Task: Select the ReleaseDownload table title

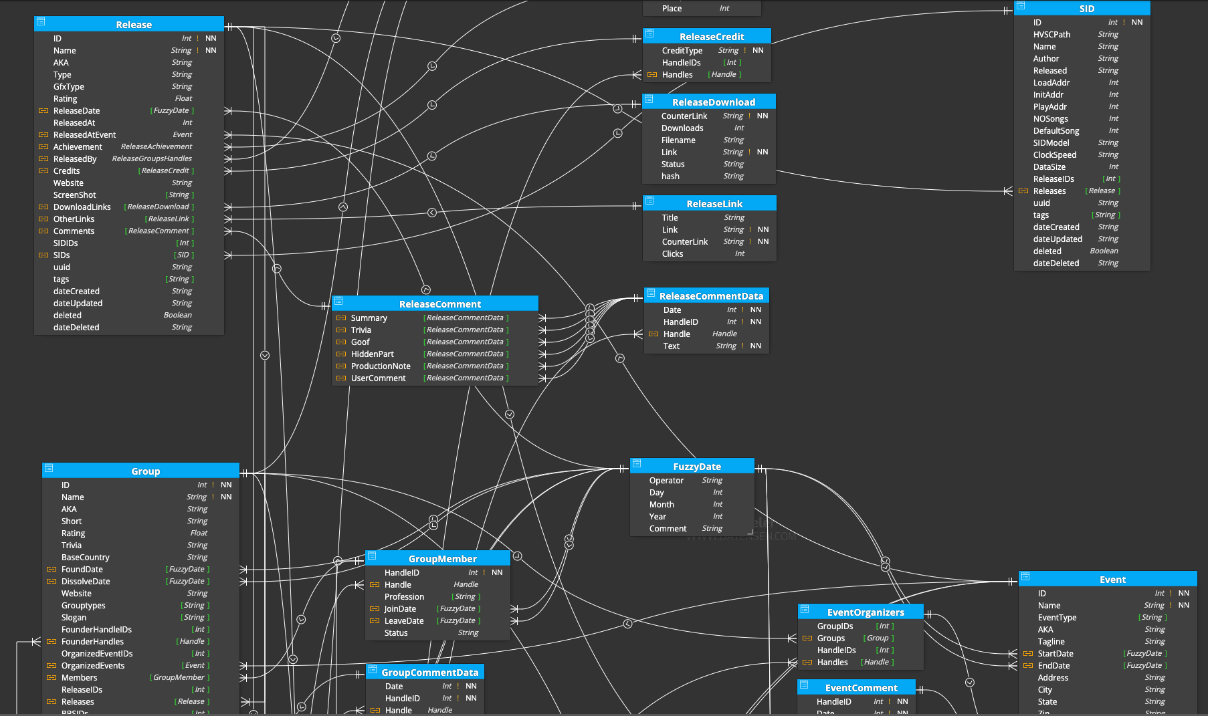Action: pos(713,102)
